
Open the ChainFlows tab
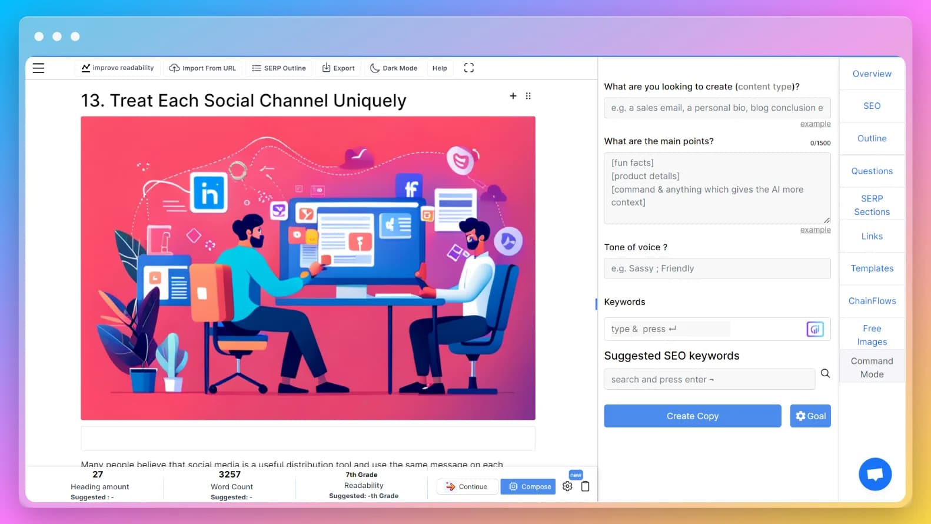[872, 301]
